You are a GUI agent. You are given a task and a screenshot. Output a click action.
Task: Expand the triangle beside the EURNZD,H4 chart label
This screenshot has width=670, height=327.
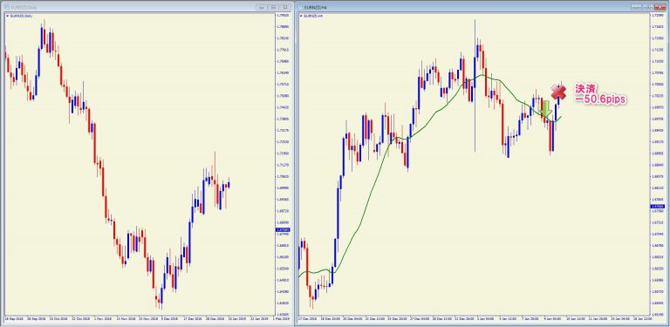301,16
